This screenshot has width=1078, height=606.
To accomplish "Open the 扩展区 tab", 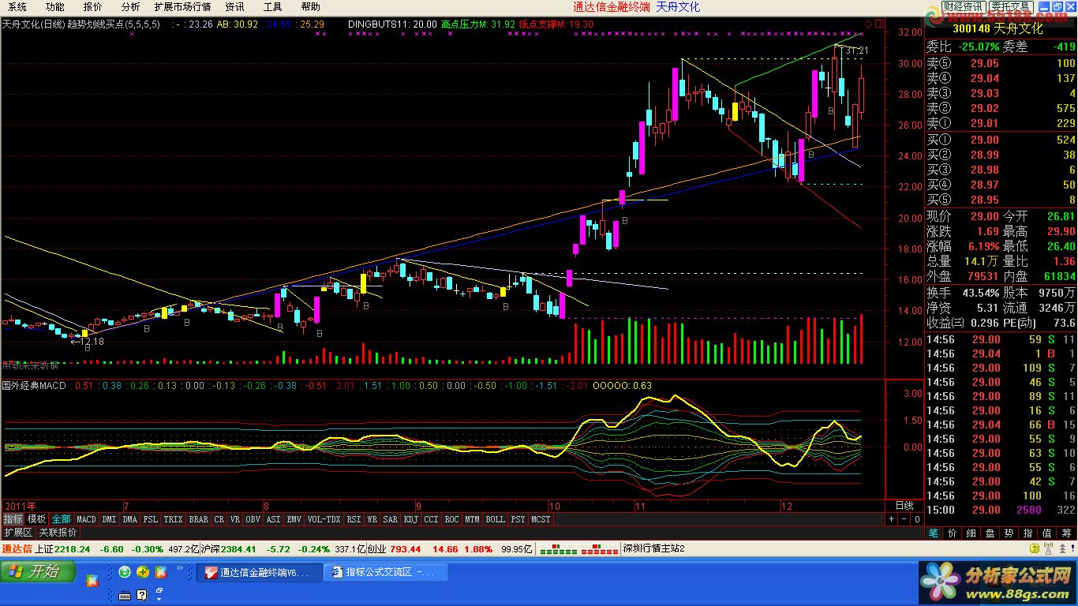I will [18, 533].
